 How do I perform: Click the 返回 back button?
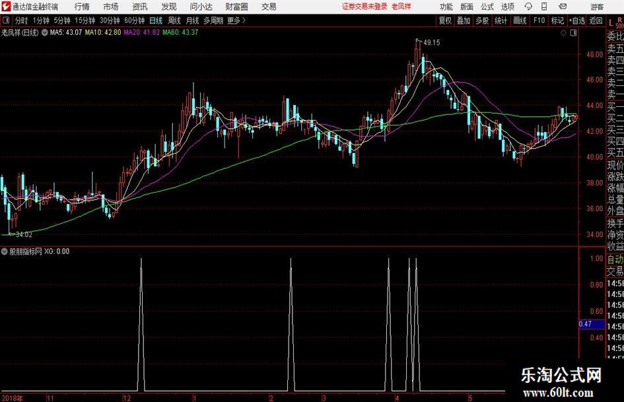click(x=596, y=20)
